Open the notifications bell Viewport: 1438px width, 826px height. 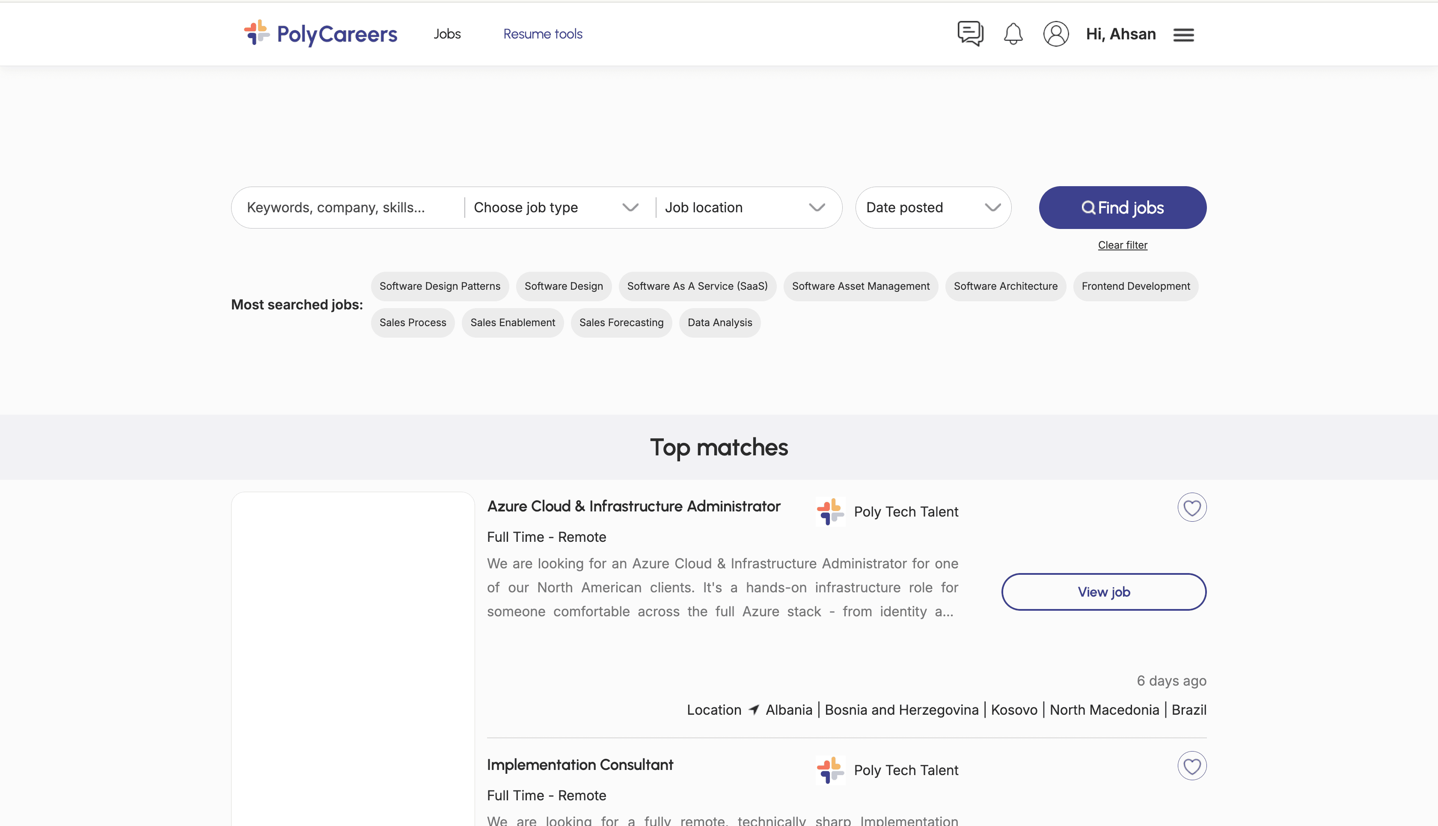click(1013, 34)
